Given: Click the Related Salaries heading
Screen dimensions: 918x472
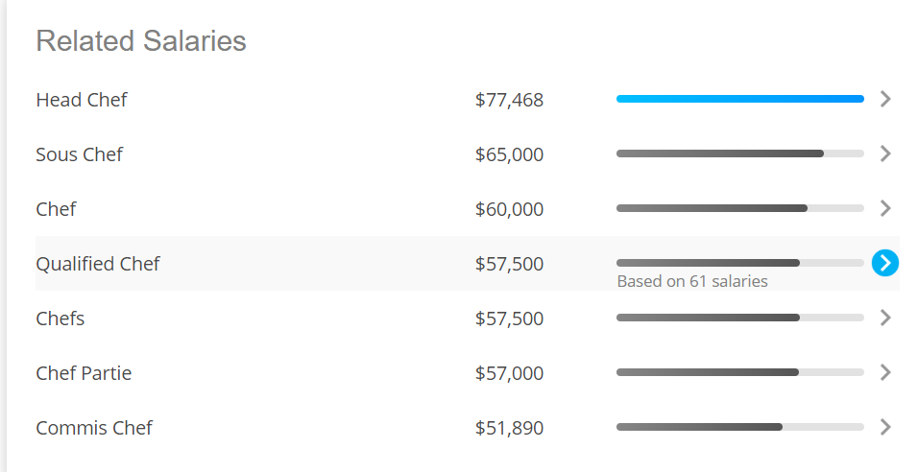Looking at the screenshot, I should coord(141,41).
